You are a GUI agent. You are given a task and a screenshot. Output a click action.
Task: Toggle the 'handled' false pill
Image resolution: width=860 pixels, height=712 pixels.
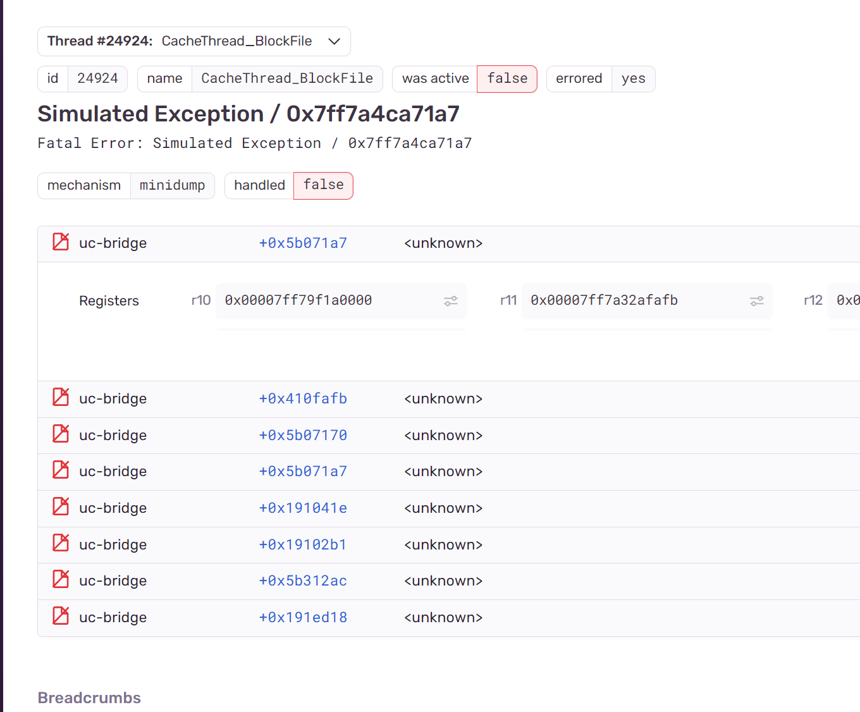pos(323,185)
